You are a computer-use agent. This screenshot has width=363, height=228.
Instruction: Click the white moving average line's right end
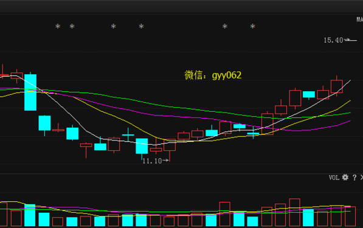point(350,80)
